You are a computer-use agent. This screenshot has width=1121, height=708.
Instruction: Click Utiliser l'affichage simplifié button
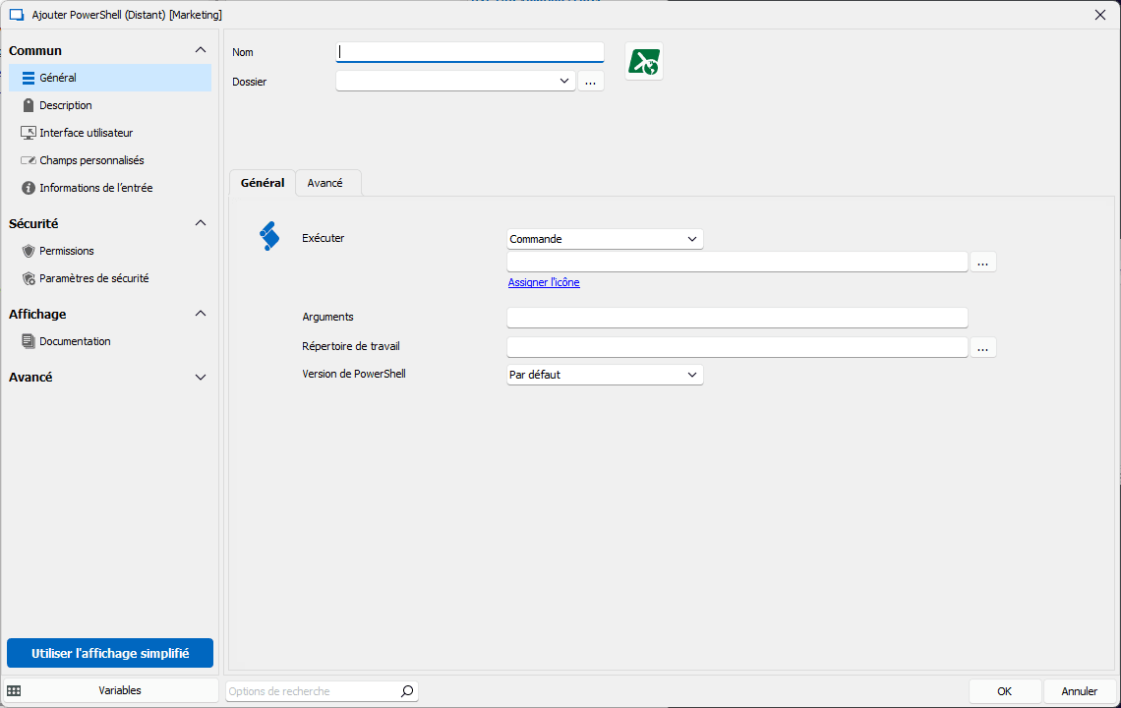110,653
